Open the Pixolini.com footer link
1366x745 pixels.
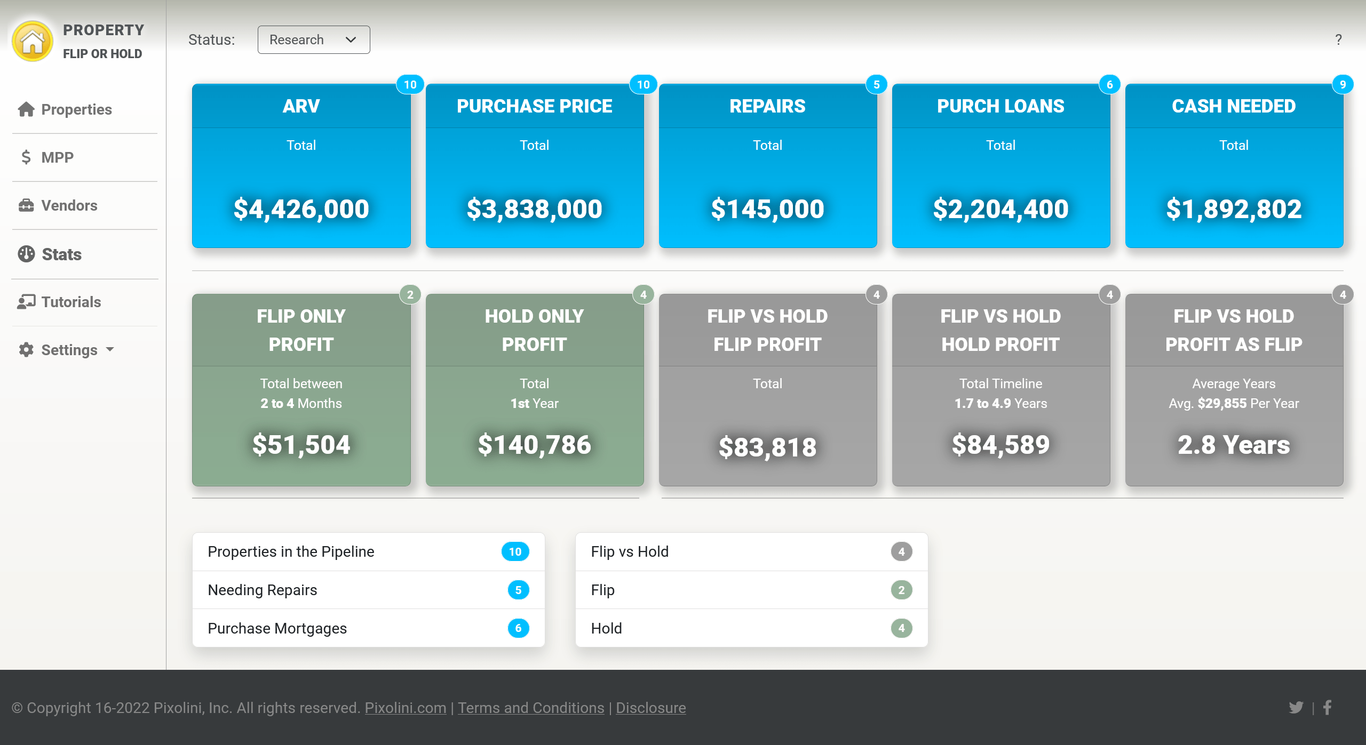[405, 708]
